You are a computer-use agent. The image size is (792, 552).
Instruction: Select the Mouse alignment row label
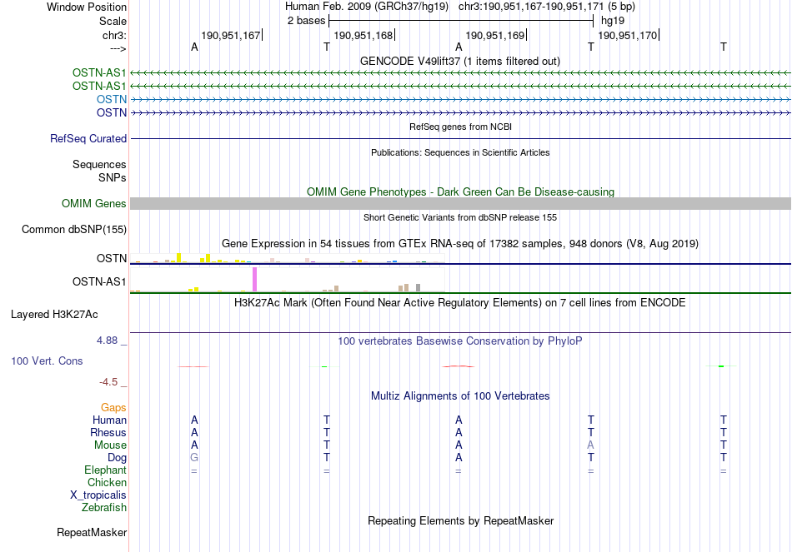point(110,445)
